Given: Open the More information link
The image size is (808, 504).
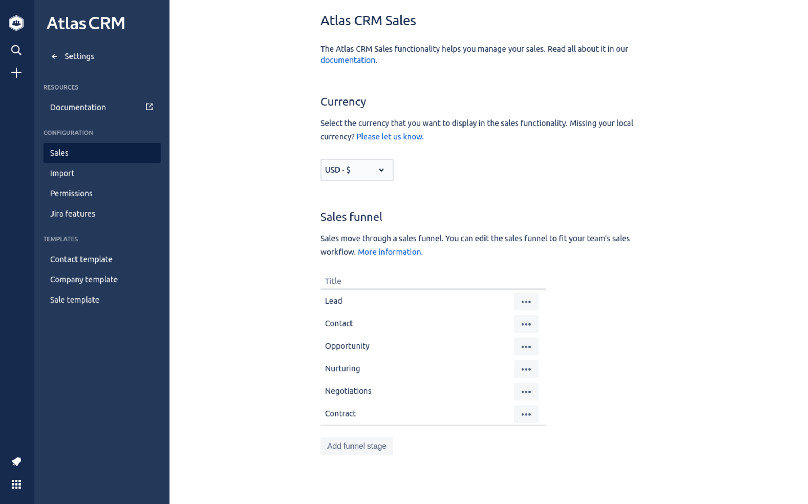Looking at the screenshot, I should [390, 252].
